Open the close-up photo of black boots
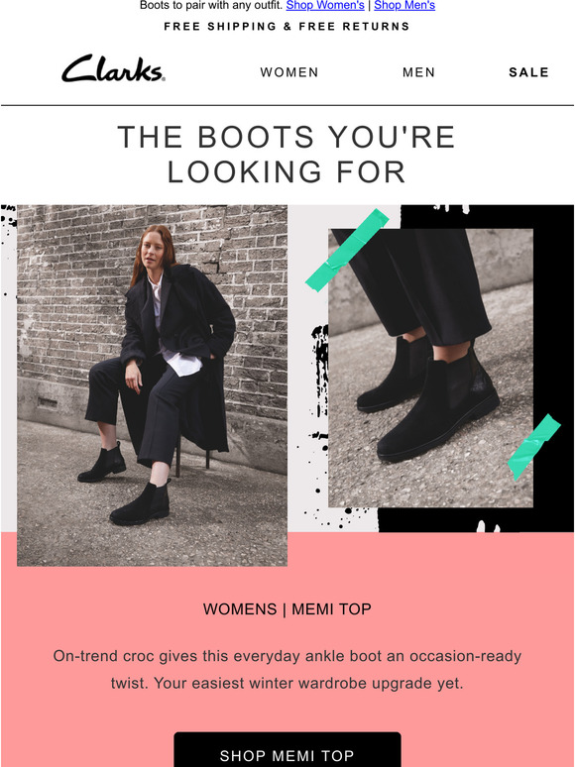Viewport: 575px width, 767px height. pyautogui.click(x=430, y=368)
